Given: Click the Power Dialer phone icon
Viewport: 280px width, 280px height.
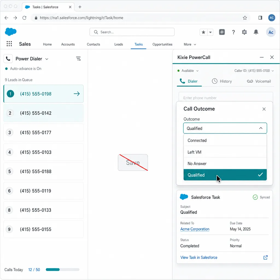Looking at the screenshot, I should click(x=8, y=59).
